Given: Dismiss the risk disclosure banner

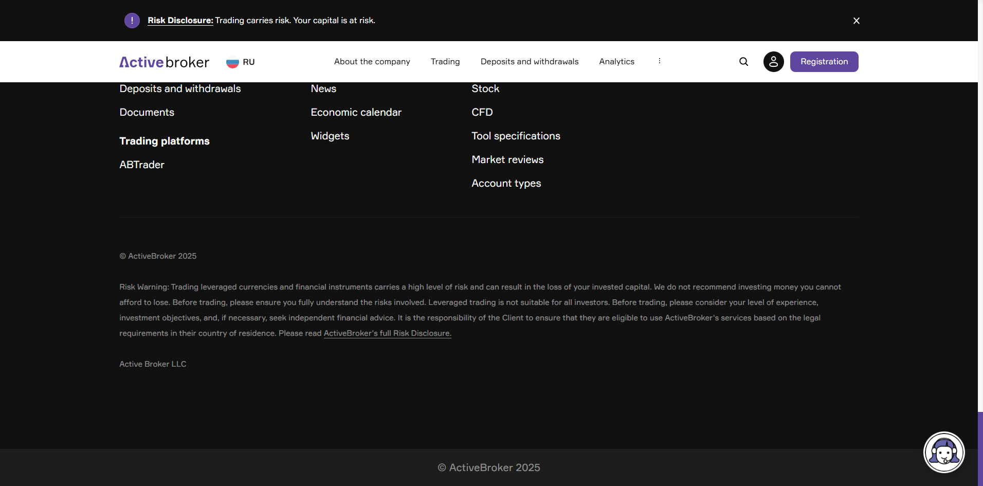Looking at the screenshot, I should pyautogui.click(x=856, y=21).
